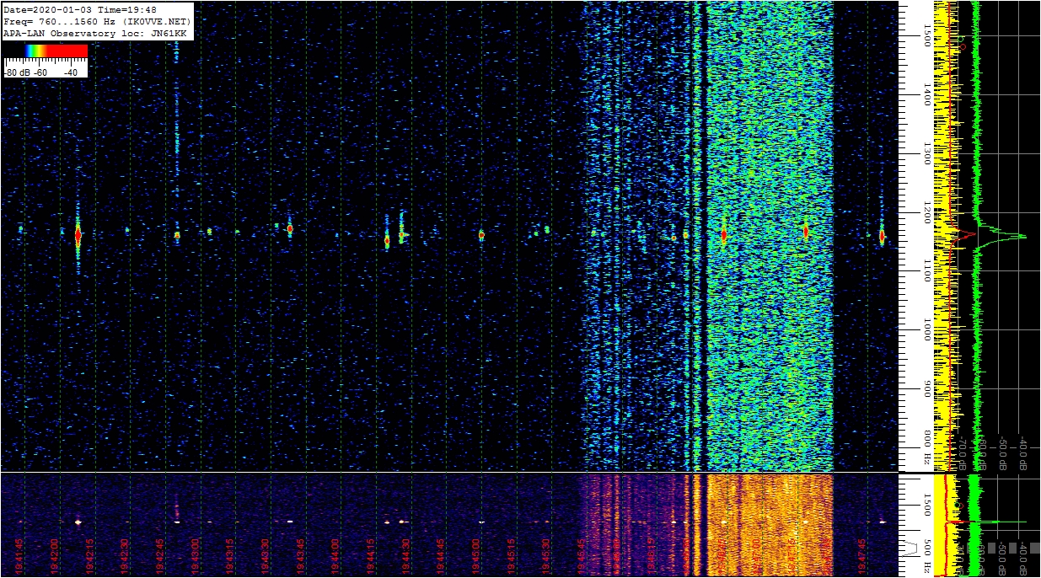
Task: Select the 19:44:30 time marker
Action: [x=406, y=556]
